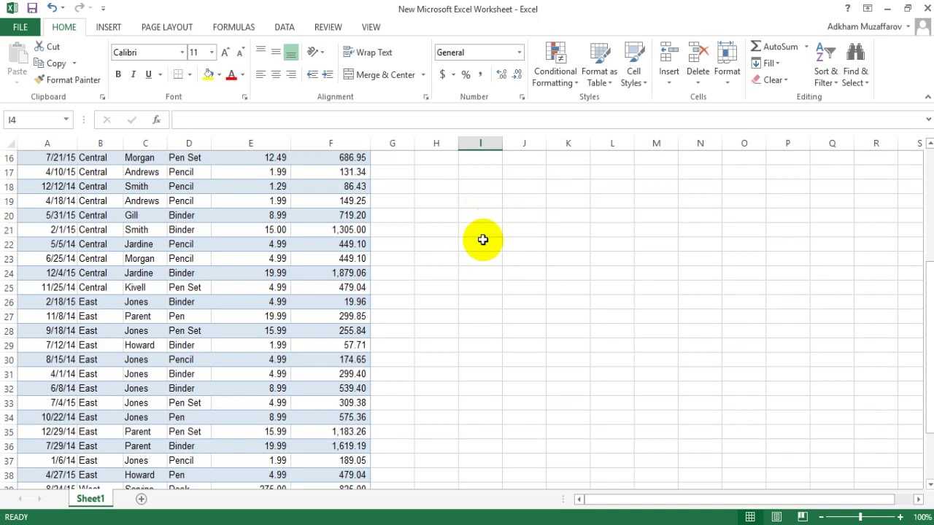Click the Middle Align icon
This screenshot has width=934, height=525.
coord(276,52)
